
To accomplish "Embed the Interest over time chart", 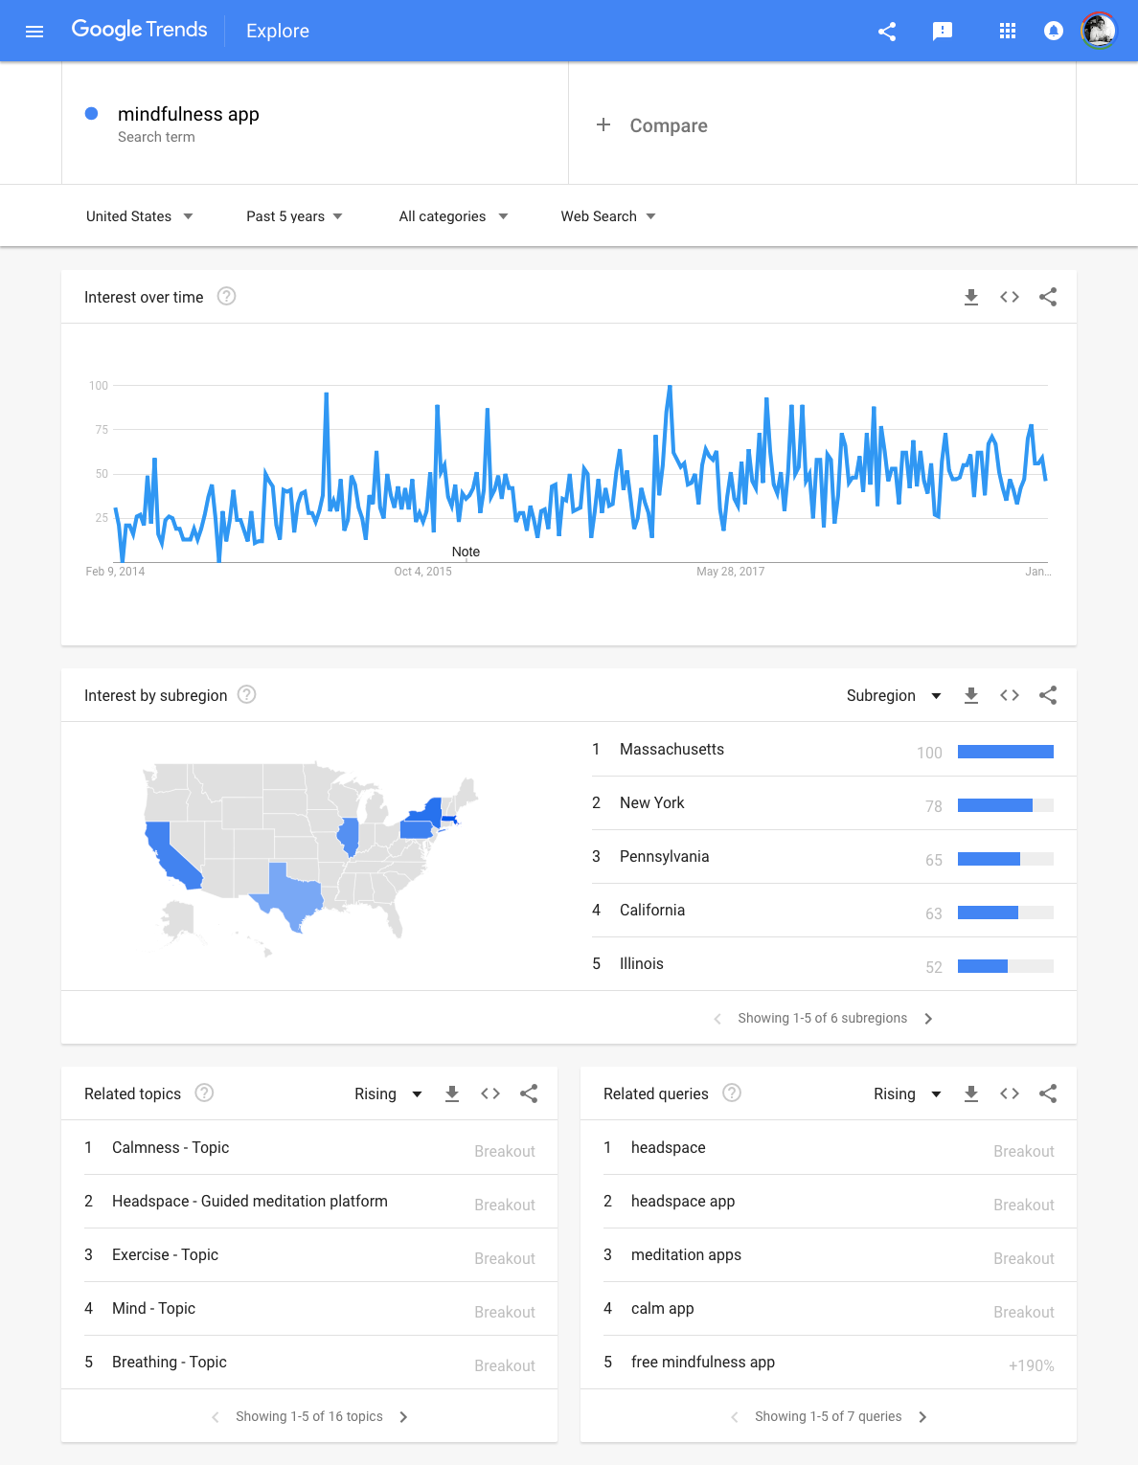I will coord(1010,297).
